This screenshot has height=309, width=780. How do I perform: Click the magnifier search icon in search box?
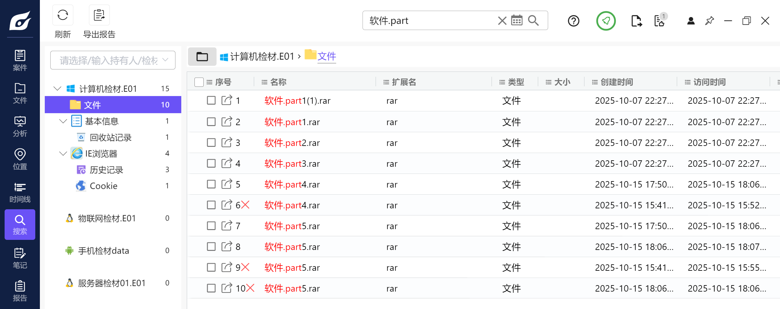coord(533,20)
